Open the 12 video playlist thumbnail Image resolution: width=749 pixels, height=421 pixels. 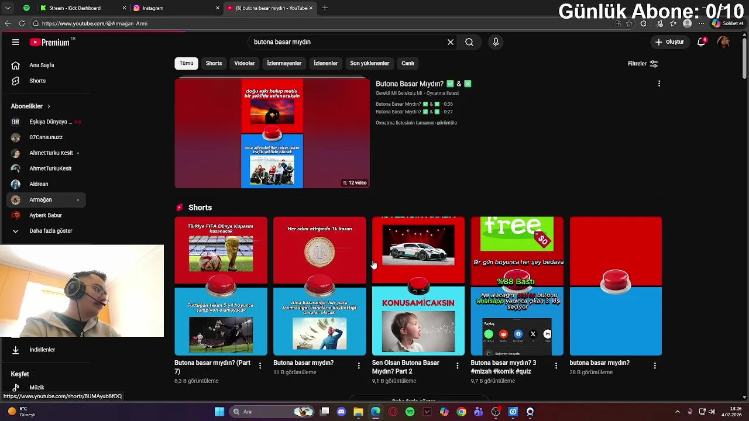pyautogui.click(x=272, y=133)
